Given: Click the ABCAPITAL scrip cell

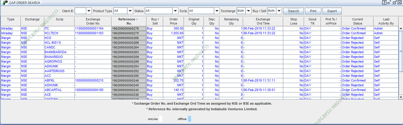Looking at the screenshot, I should [59, 90].
